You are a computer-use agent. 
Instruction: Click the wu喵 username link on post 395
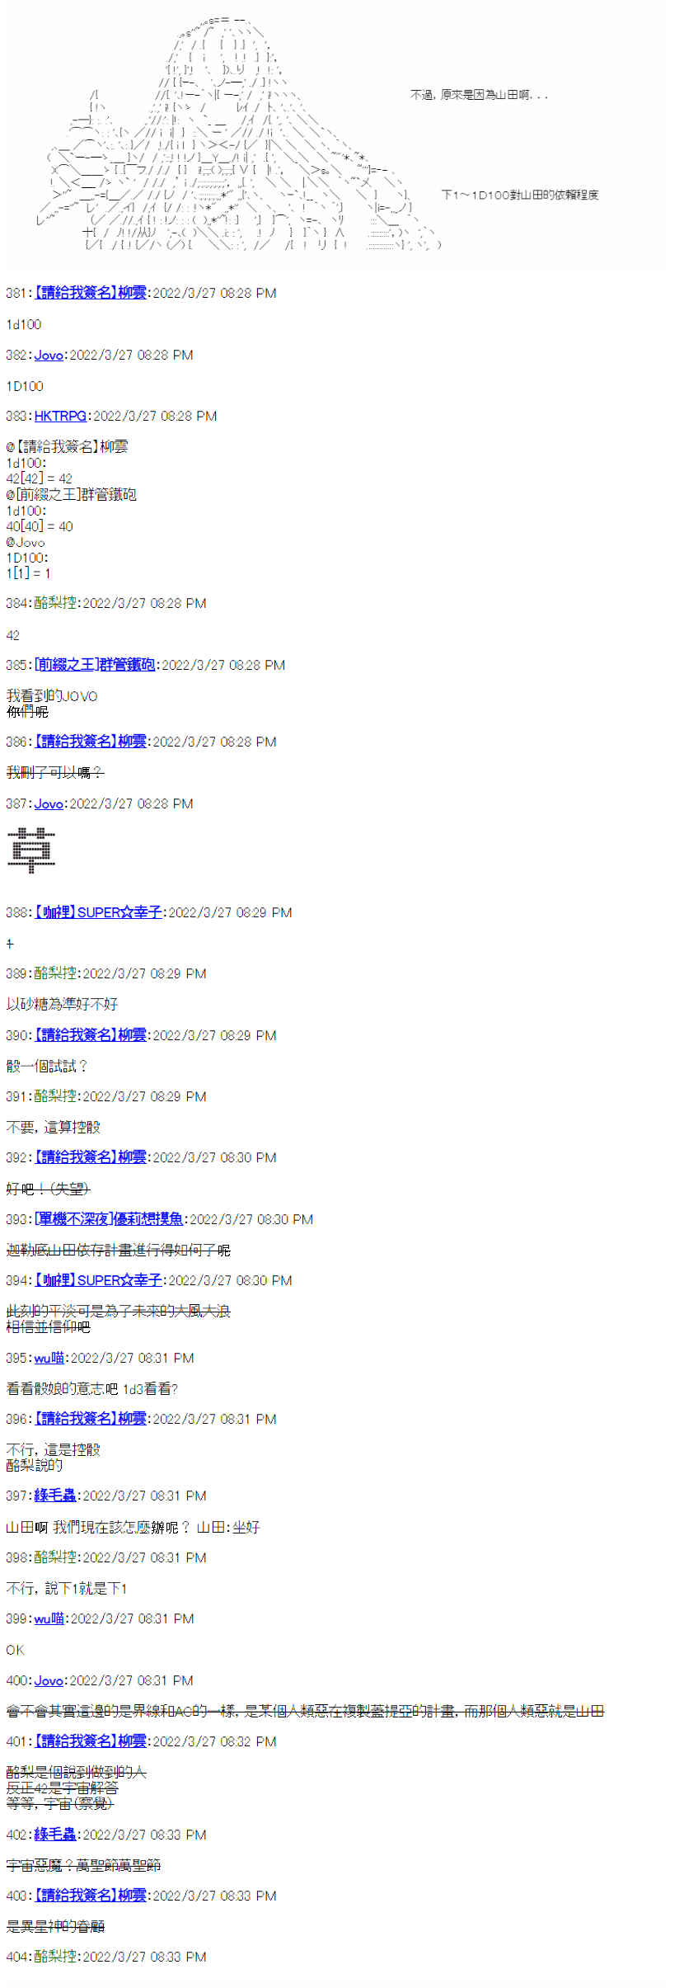click(x=49, y=1358)
